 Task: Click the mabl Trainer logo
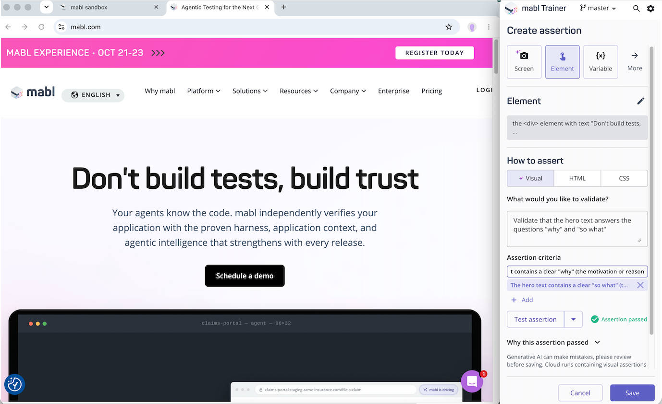coord(511,8)
